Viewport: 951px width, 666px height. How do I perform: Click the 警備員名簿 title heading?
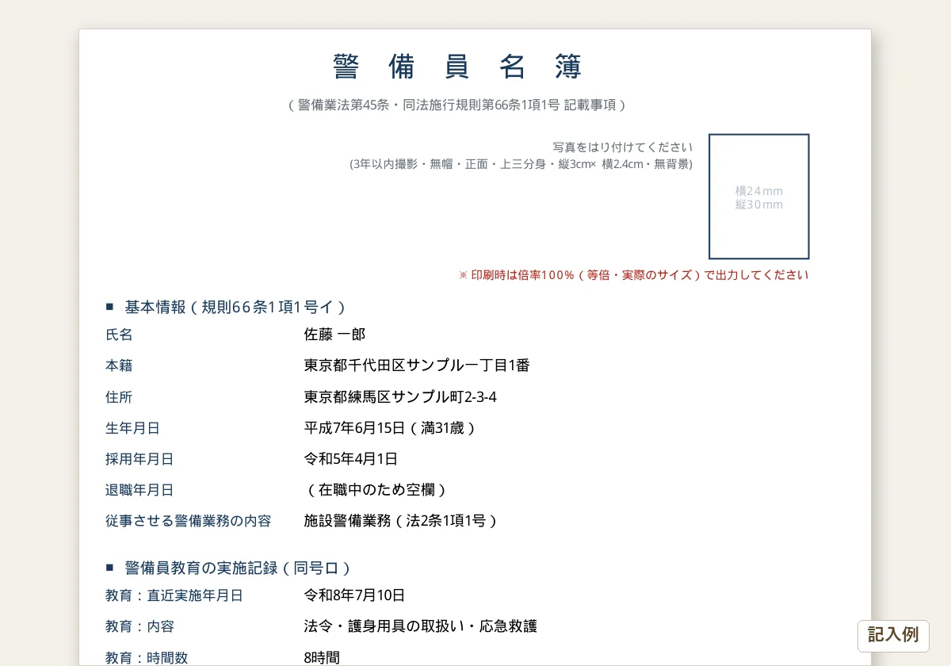click(x=458, y=67)
